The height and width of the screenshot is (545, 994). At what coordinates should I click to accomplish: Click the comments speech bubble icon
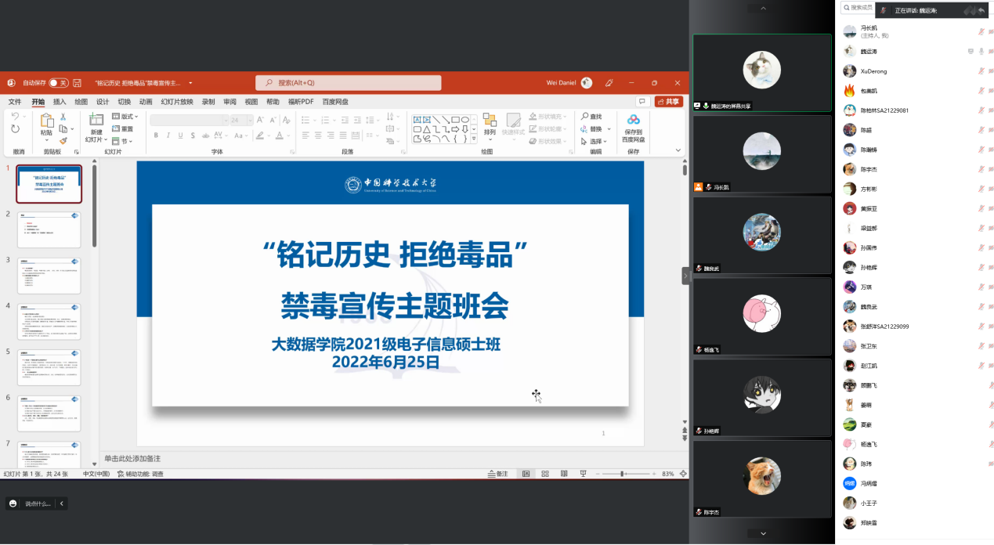pos(642,102)
